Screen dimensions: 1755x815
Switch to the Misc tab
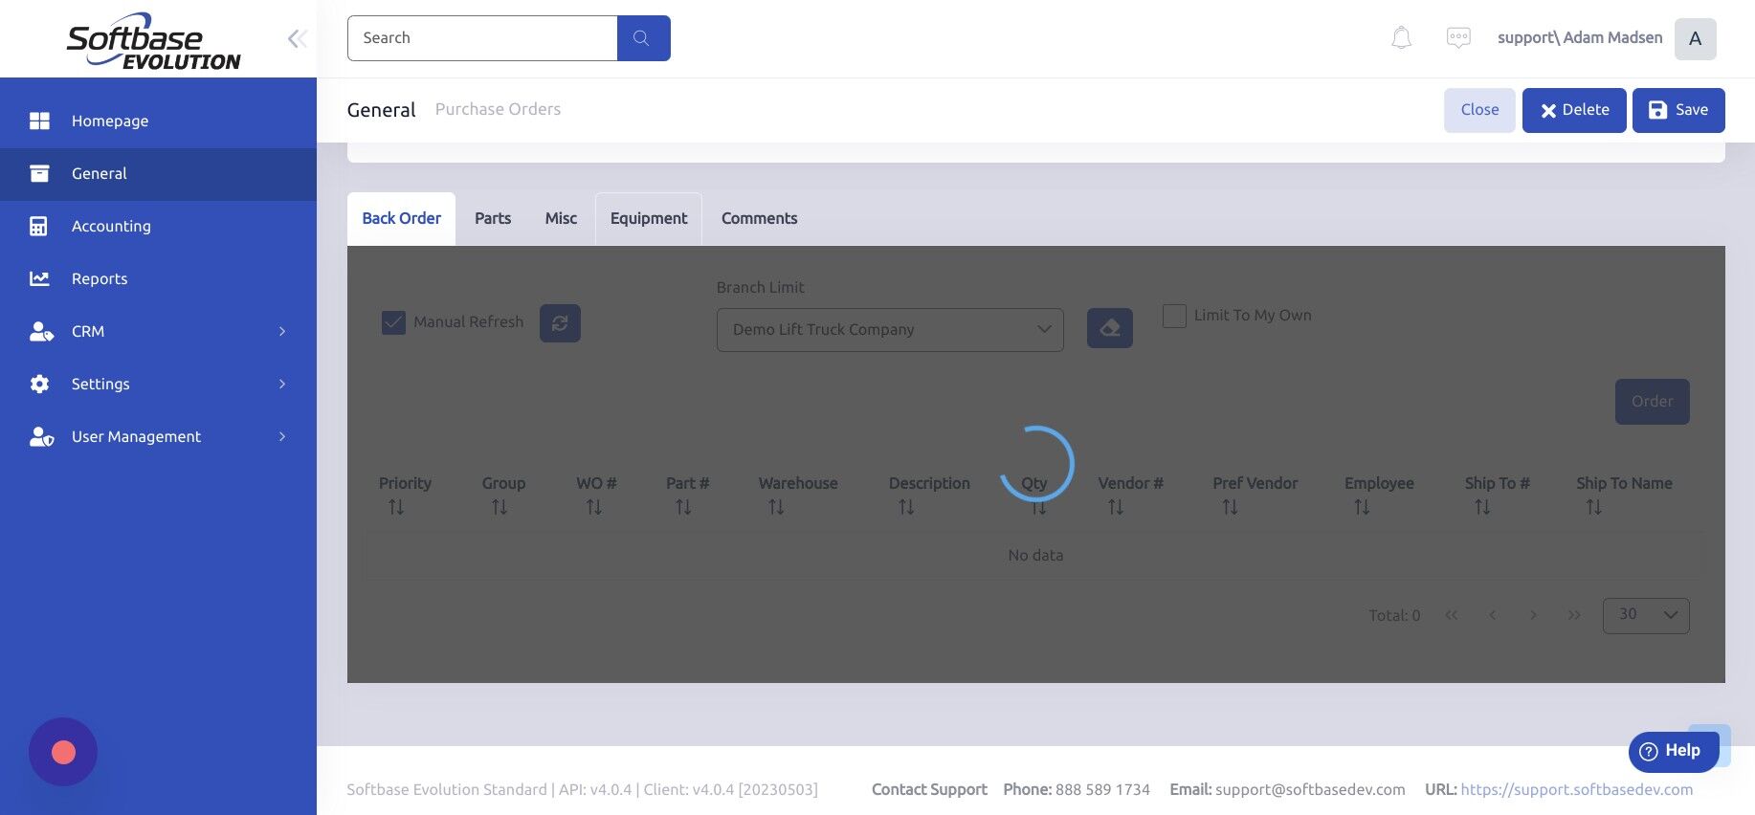point(561,218)
